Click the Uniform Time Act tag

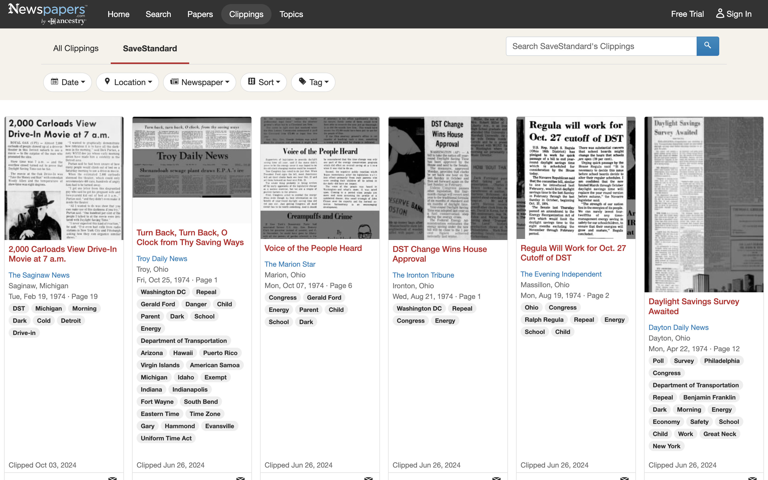pos(166,438)
